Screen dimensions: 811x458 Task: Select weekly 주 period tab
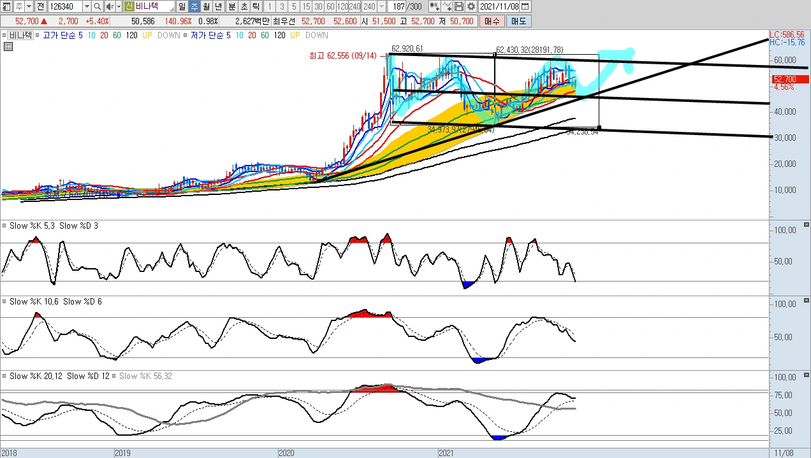194,6
